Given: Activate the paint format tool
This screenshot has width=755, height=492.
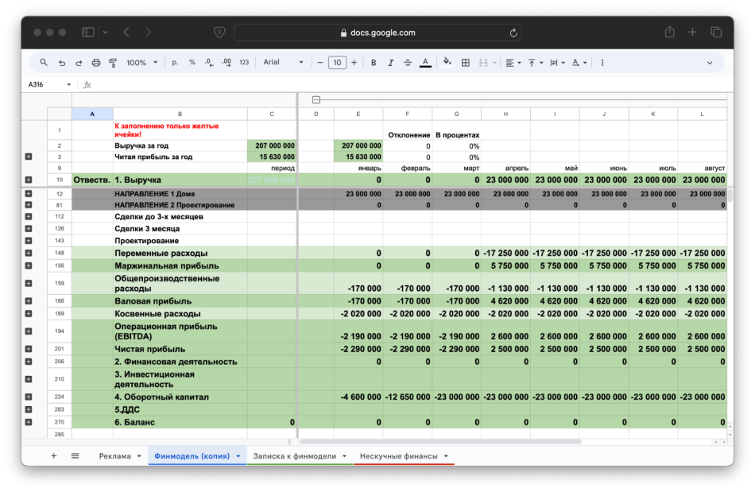Looking at the screenshot, I should [x=113, y=63].
